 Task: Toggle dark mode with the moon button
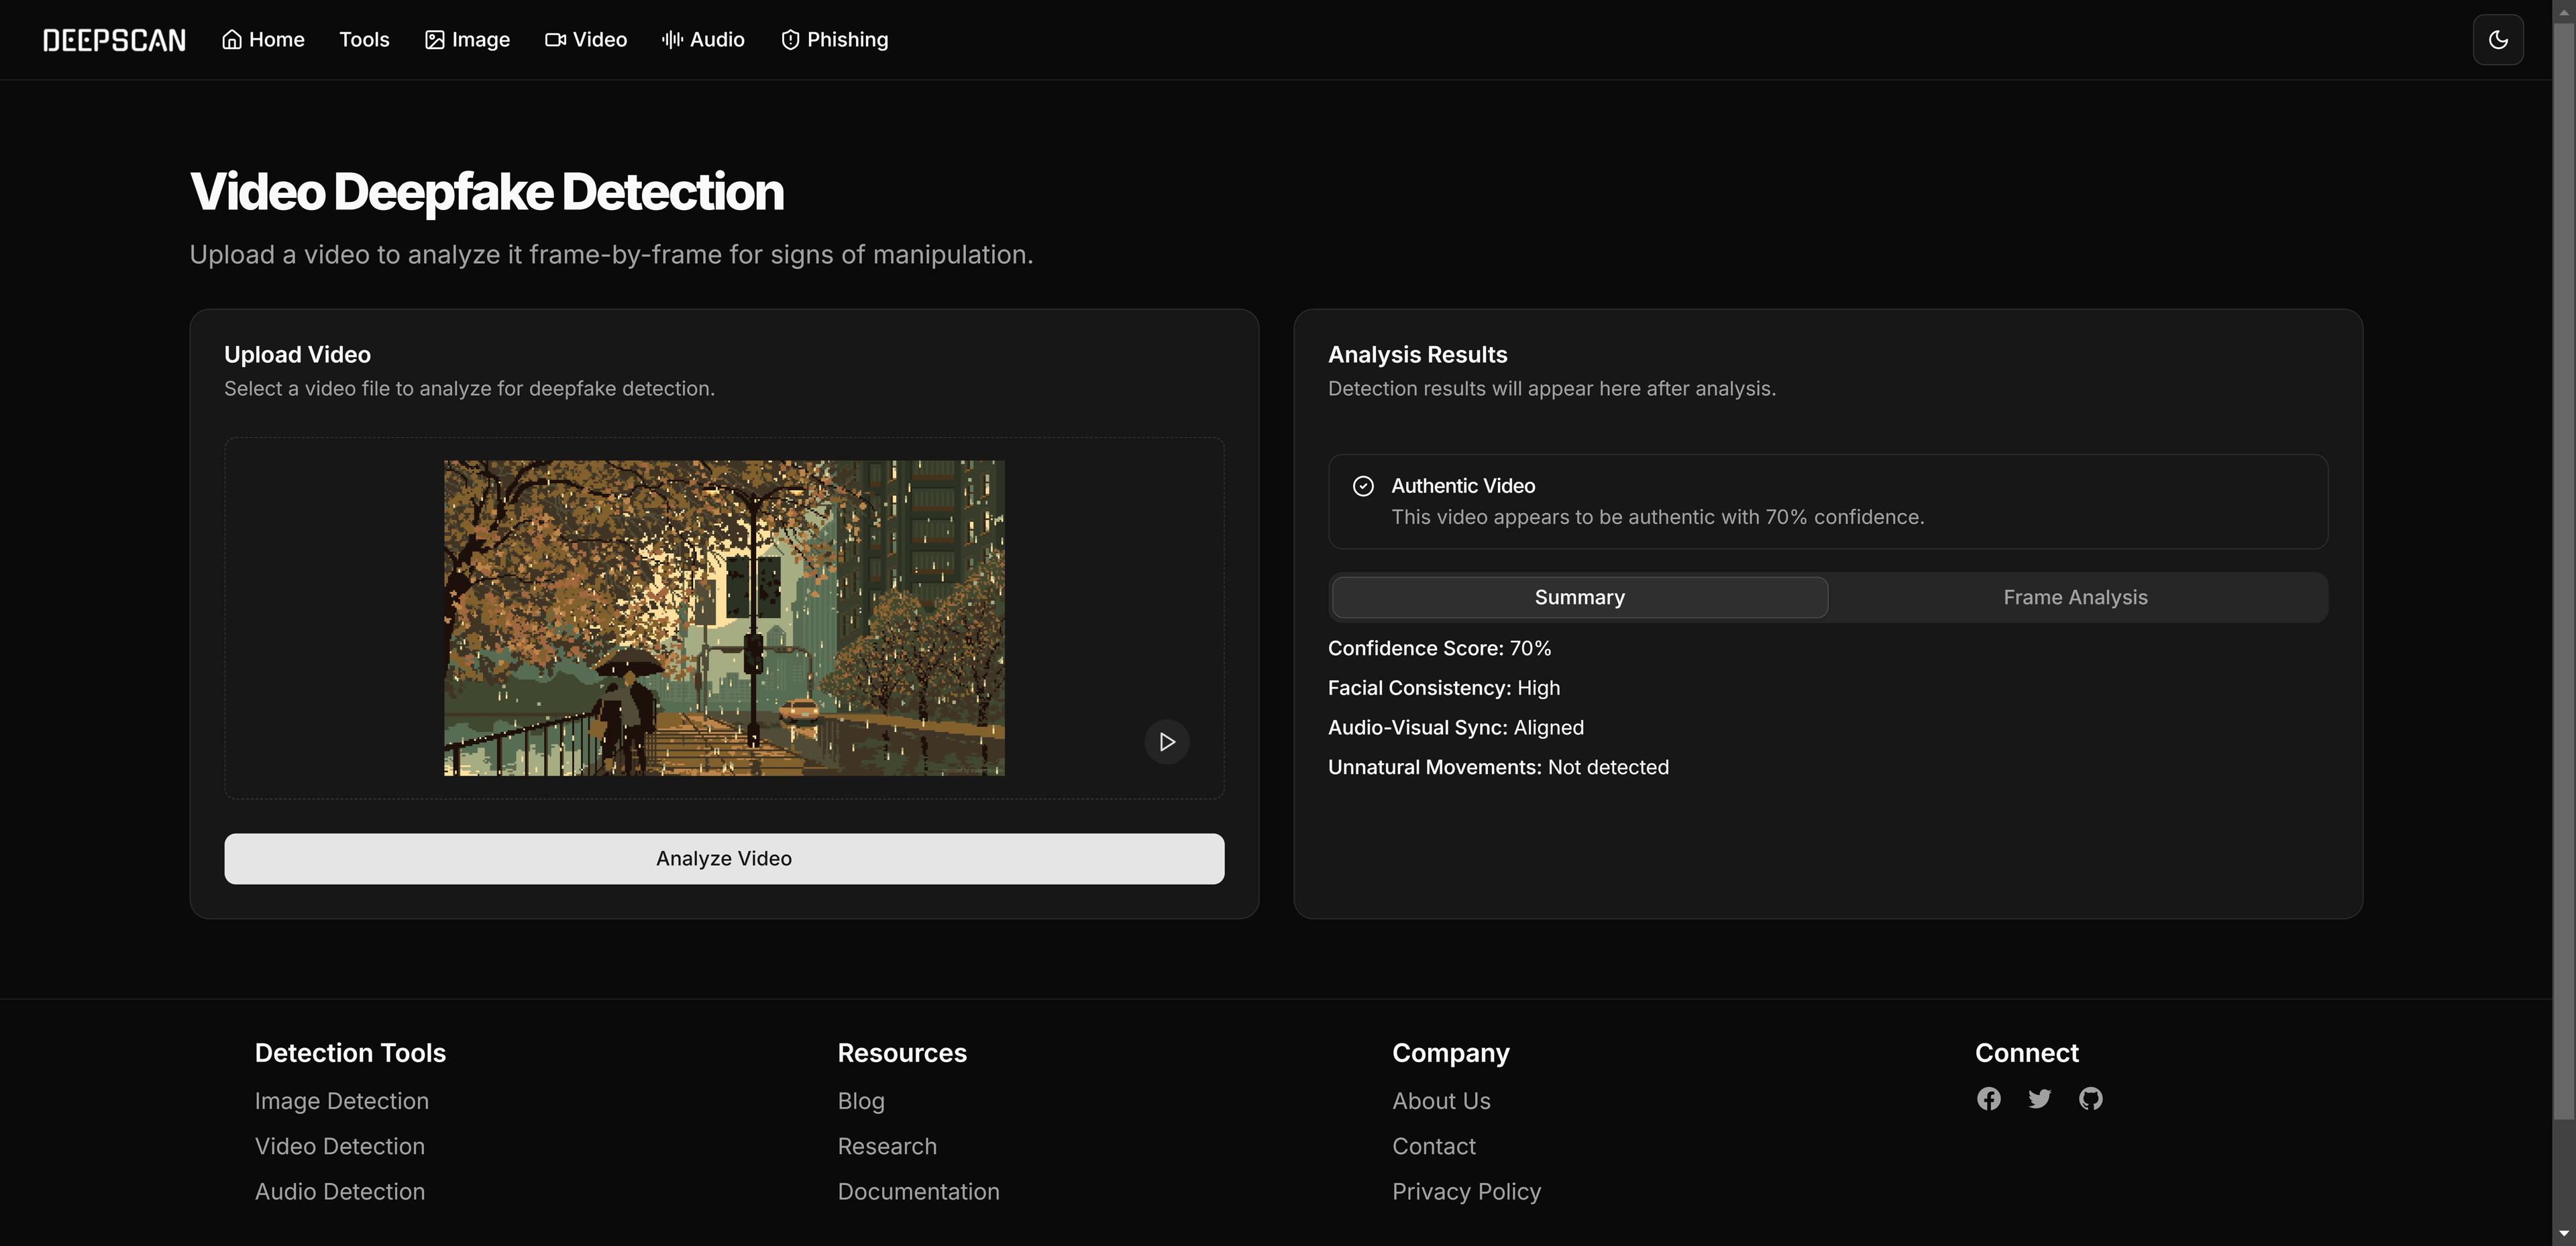(x=2498, y=39)
